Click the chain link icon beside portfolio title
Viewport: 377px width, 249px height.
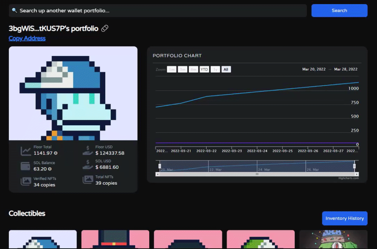pos(104,28)
